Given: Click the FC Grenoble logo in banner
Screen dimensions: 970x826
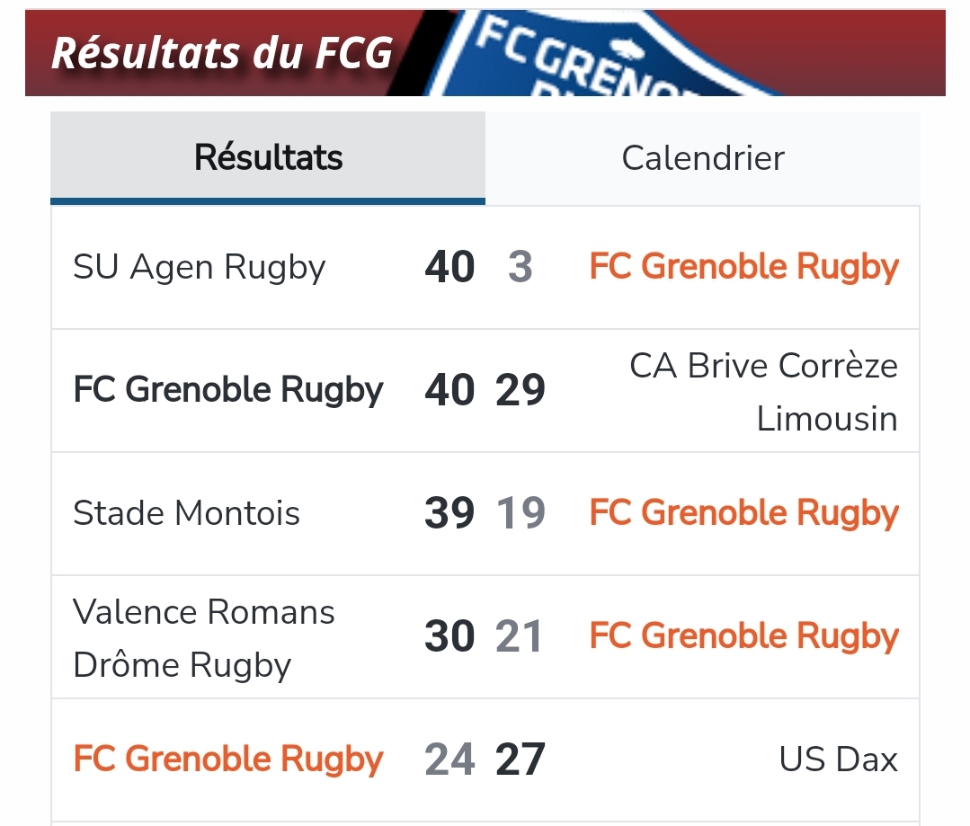Looking at the screenshot, I should tap(594, 54).
